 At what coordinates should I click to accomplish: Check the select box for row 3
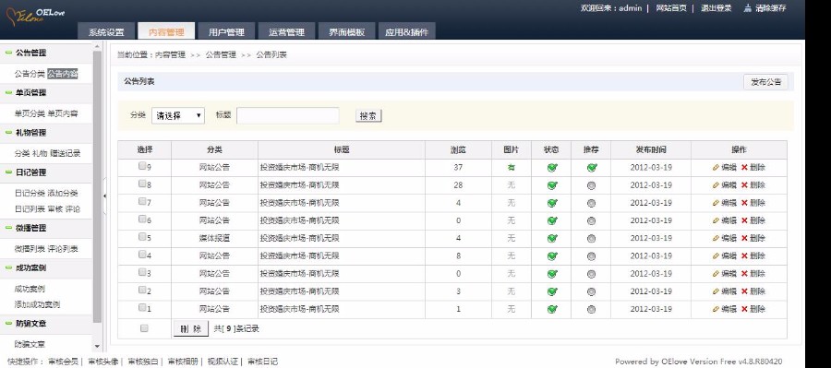coord(142,272)
